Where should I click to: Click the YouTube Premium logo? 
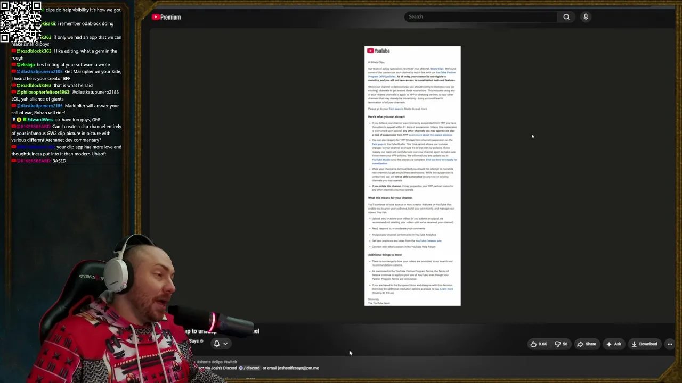pos(166,17)
